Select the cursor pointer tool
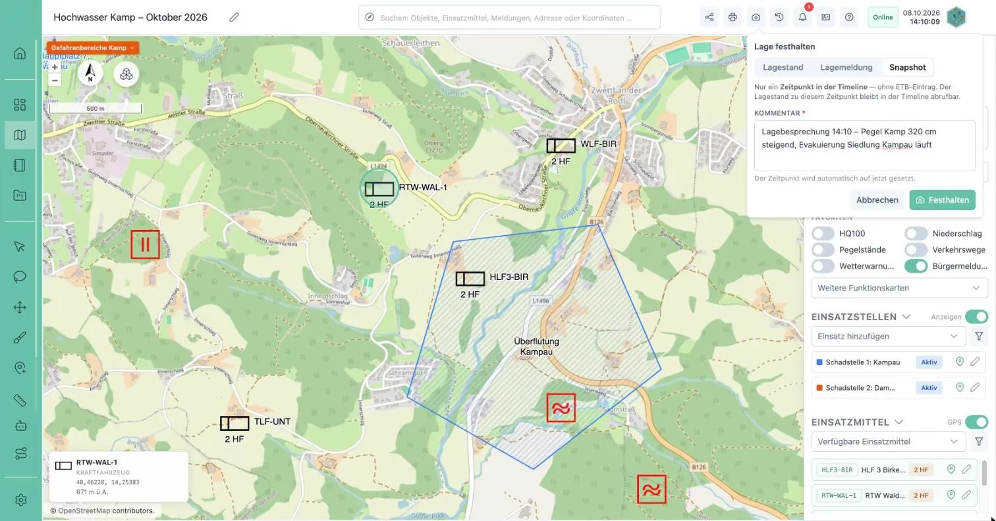This screenshot has width=996, height=521. click(x=20, y=246)
